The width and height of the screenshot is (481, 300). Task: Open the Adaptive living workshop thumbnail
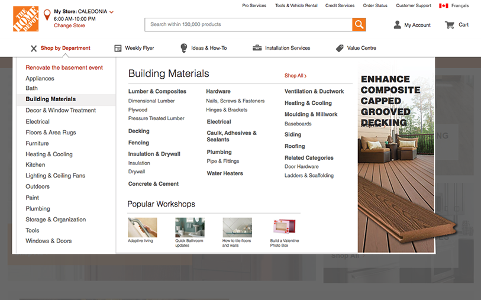(142, 227)
